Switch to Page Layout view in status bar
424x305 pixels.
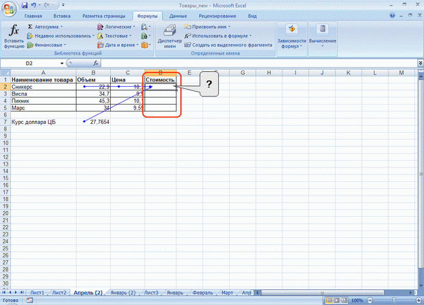coord(336,300)
